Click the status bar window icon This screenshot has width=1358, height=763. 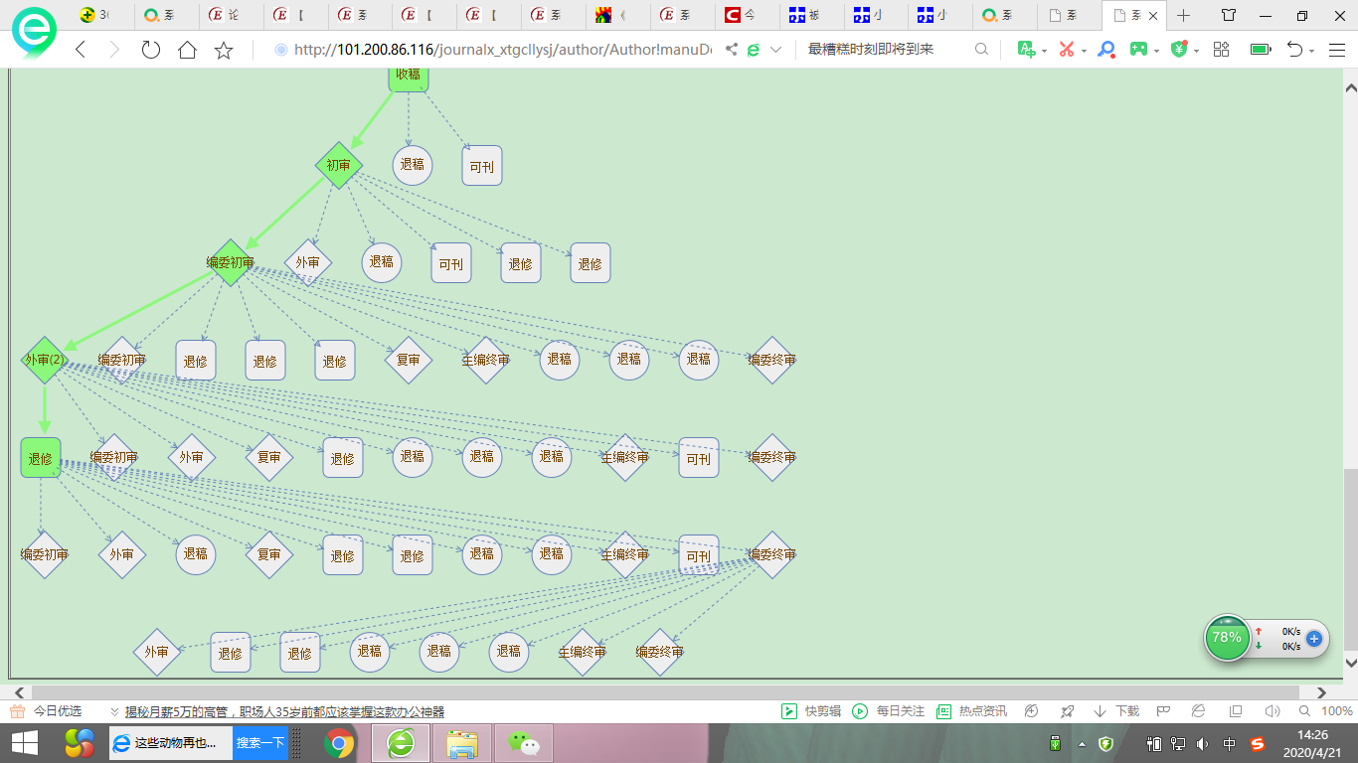(1236, 711)
